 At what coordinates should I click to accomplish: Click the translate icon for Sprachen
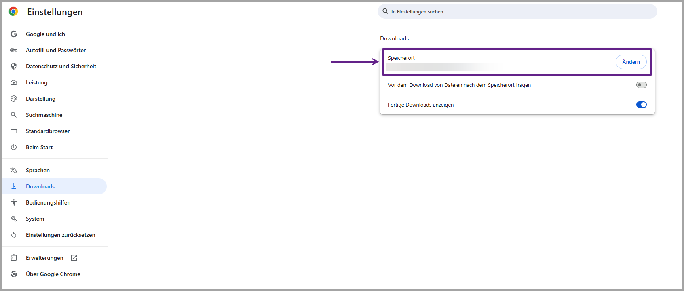(14, 170)
